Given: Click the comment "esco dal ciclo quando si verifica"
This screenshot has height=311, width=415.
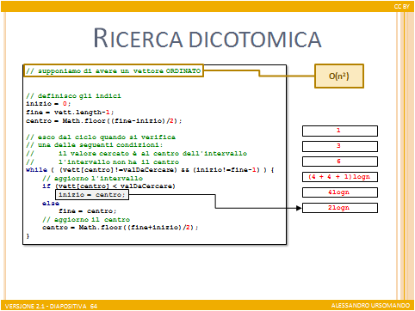Looking at the screenshot, I should 101,137.
